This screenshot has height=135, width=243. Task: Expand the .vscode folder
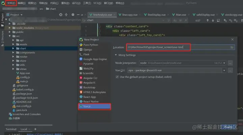click(x=9, y=24)
